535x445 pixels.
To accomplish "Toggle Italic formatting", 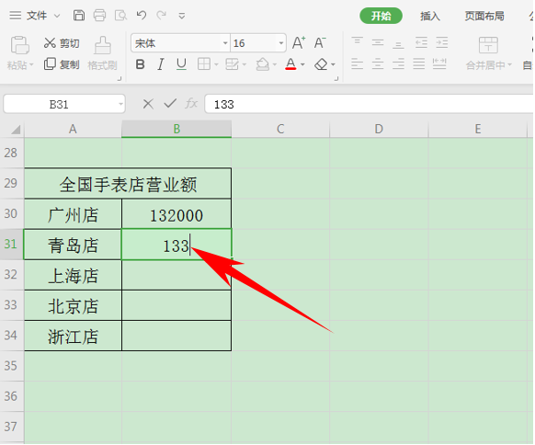I will pyautogui.click(x=160, y=64).
